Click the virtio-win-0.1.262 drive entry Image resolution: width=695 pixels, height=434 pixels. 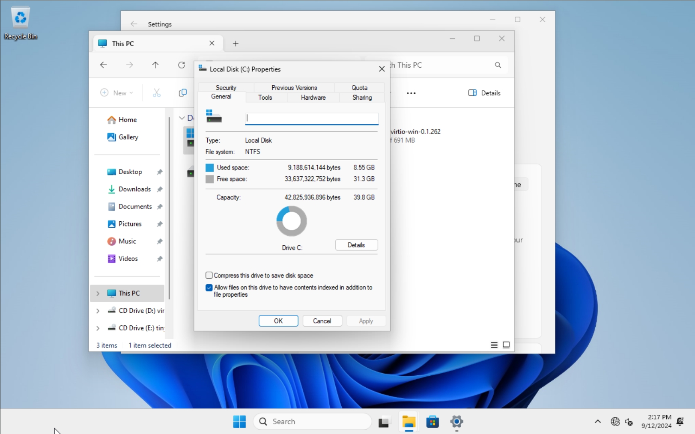415,136
